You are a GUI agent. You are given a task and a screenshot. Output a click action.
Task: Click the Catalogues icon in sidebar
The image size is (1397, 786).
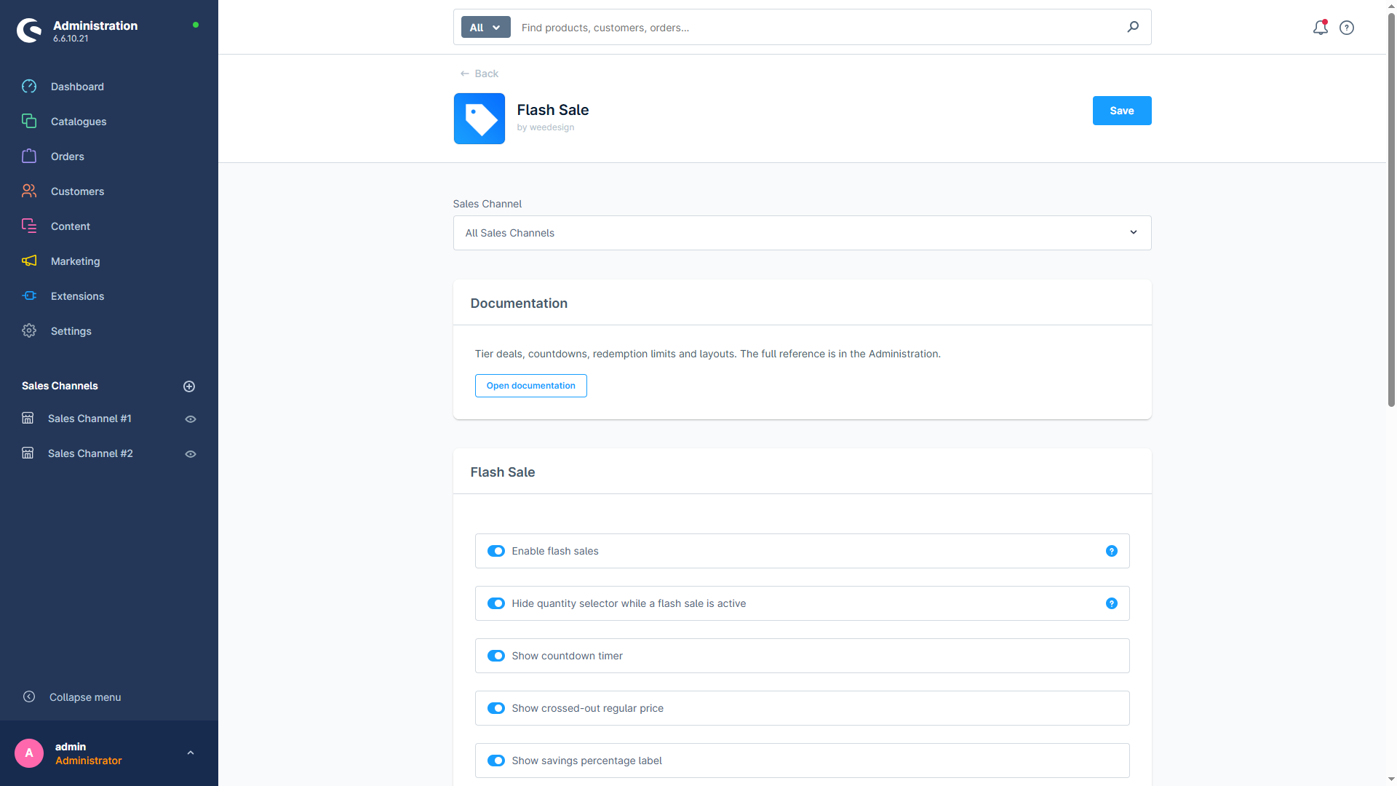click(29, 122)
